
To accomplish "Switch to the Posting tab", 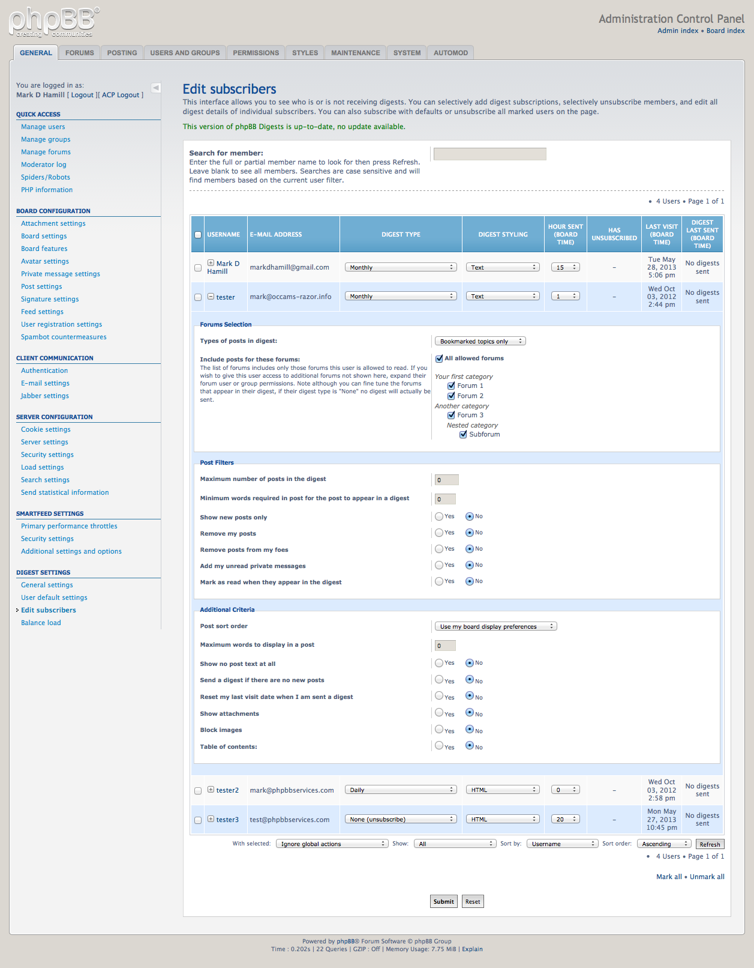I will pyautogui.click(x=122, y=53).
